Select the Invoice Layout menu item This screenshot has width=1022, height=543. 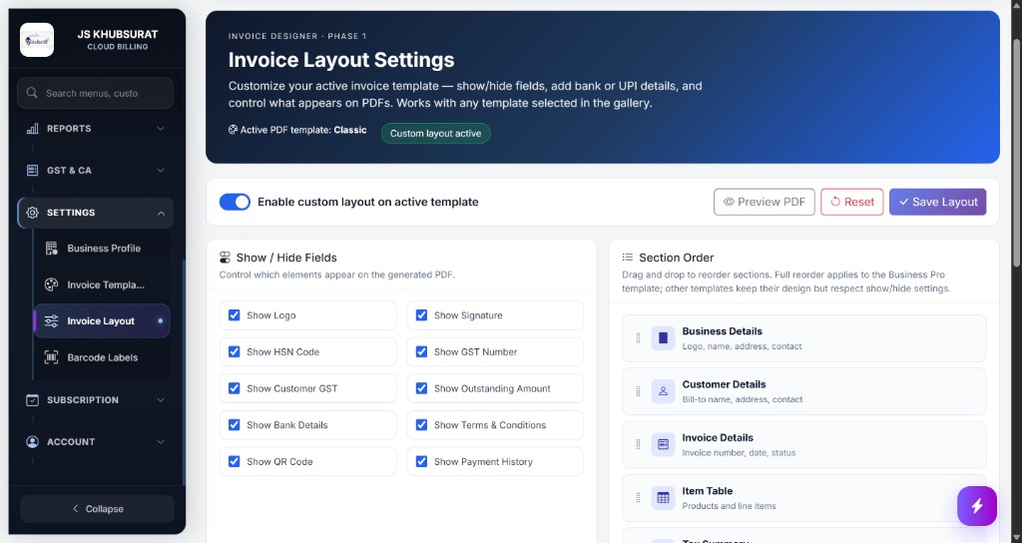(x=103, y=320)
